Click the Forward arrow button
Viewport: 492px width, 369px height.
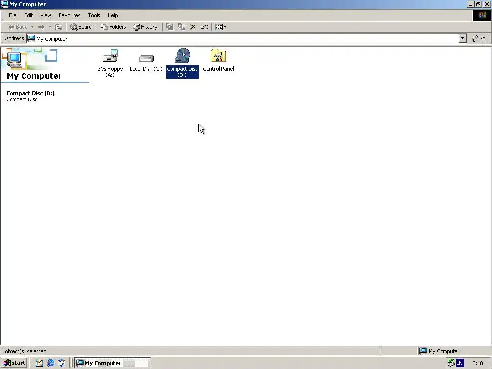coord(41,27)
